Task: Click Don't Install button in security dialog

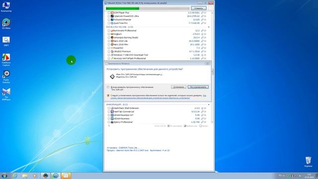Action: pyautogui.click(x=198, y=87)
